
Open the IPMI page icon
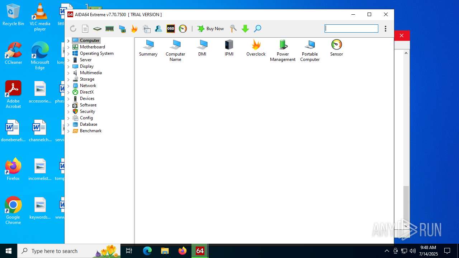point(229,48)
